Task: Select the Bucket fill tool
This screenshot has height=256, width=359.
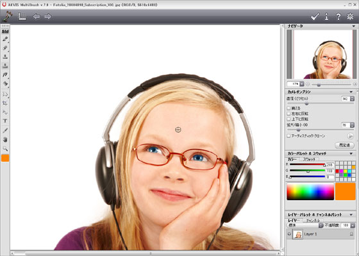Action: 5,83
